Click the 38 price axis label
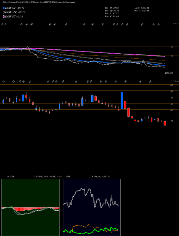 point(171,85)
